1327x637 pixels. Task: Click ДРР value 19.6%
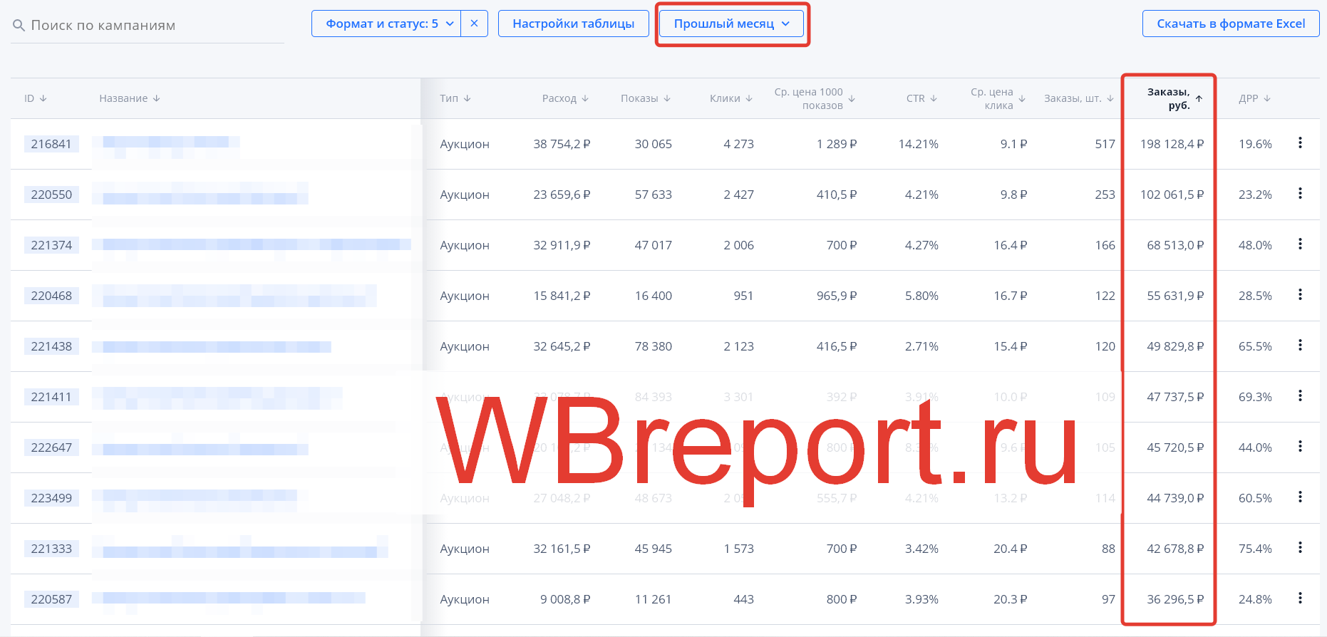1255,144
